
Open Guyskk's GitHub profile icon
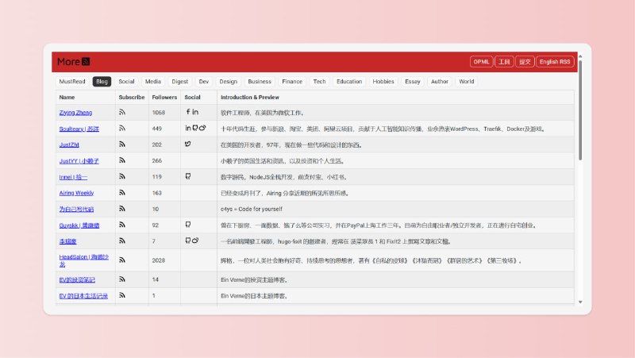(x=188, y=225)
